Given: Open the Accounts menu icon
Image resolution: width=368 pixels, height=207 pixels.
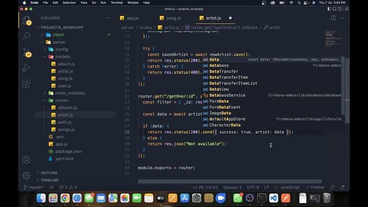Looking at the screenshot, I should click(x=26, y=160).
